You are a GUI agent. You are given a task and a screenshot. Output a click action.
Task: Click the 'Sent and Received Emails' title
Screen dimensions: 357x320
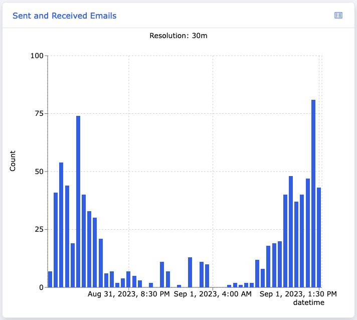coord(64,16)
